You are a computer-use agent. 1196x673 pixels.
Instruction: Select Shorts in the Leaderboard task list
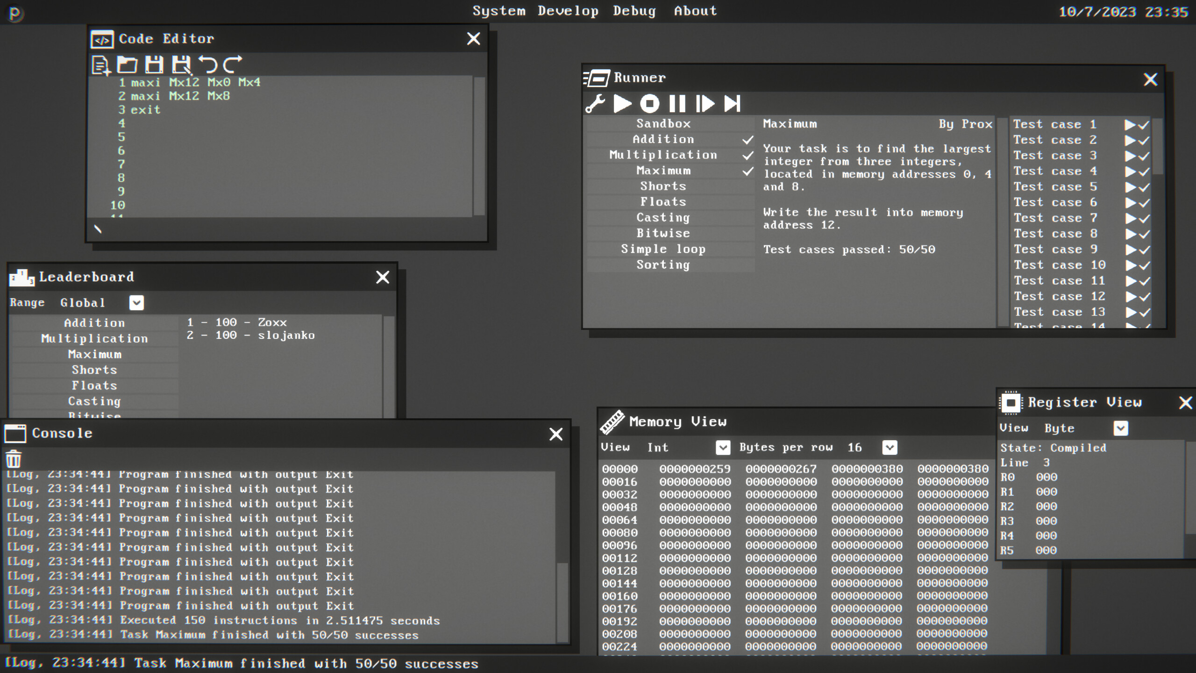click(x=94, y=370)
